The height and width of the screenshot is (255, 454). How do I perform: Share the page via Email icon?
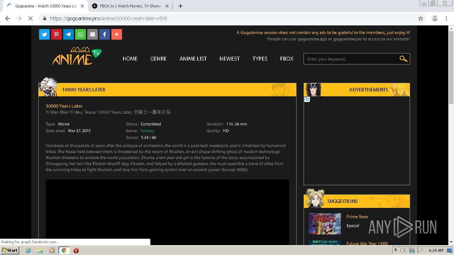(x=93, y=34)
